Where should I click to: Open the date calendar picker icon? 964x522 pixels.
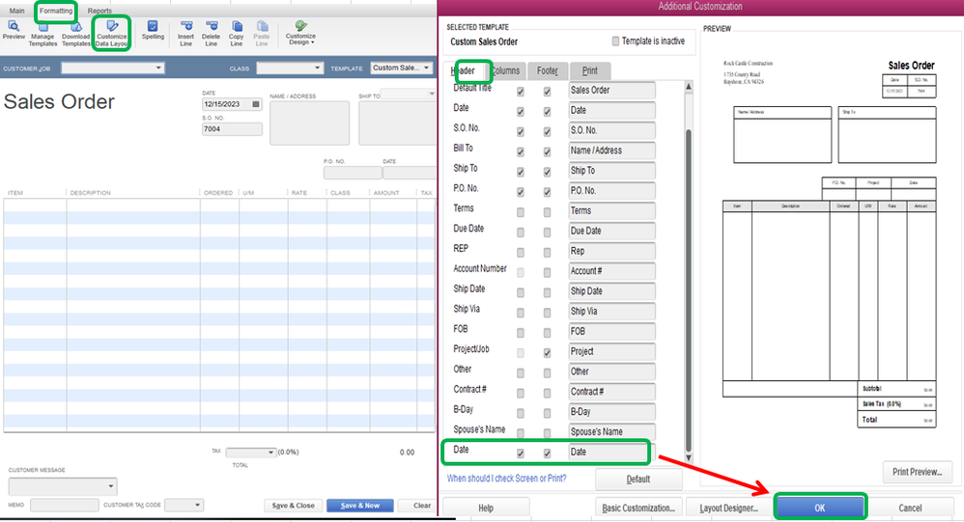(256, 104)
